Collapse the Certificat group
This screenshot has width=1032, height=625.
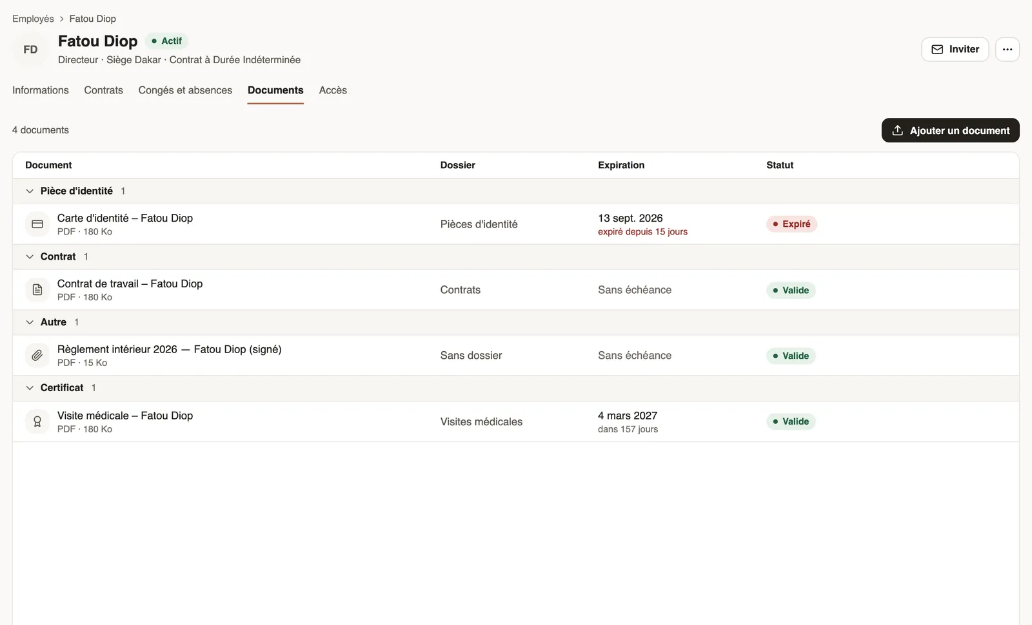tap(30, 388)
